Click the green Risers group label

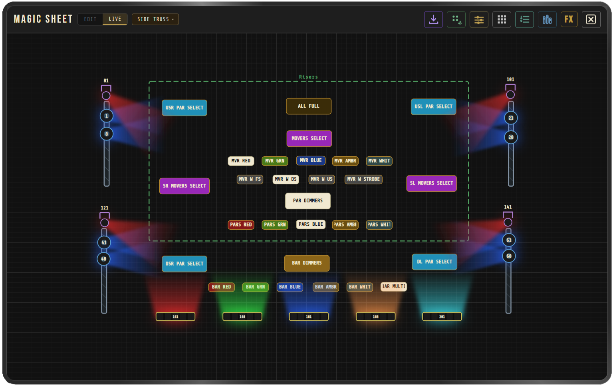pos(309,77)
